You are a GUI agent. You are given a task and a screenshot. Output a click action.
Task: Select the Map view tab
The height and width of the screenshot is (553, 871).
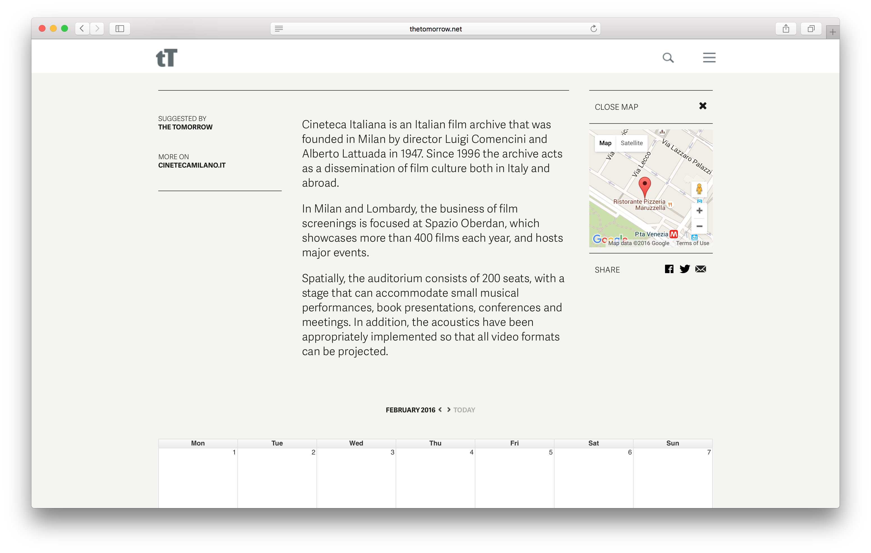(x=605, y=143)
